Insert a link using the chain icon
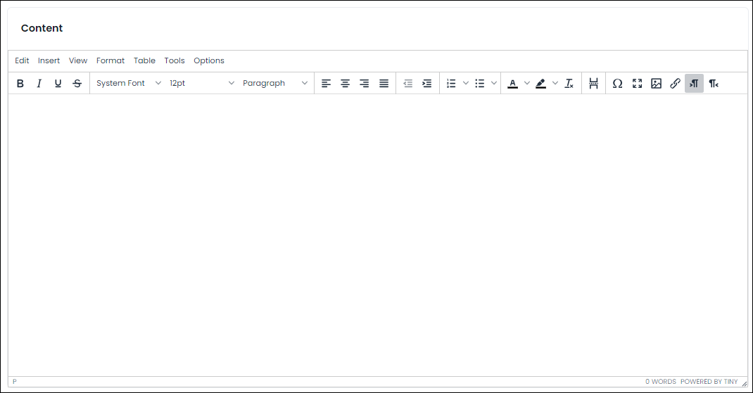Screen dimensions: 753x393 pyautogui.click(x=675, y=83)
